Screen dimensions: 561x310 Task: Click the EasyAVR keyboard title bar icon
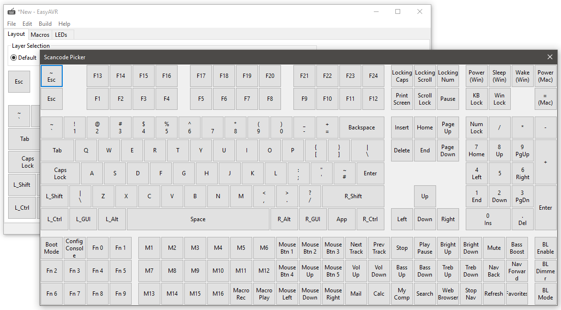(x=11, y=11)
